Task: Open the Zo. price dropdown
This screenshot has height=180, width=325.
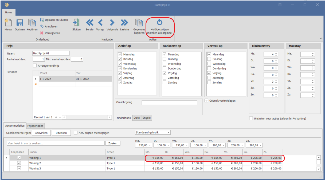Action: [x=260, y=145]
